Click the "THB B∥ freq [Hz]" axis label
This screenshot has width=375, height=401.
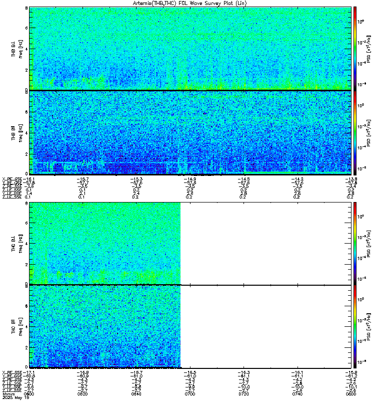[17, 133]
